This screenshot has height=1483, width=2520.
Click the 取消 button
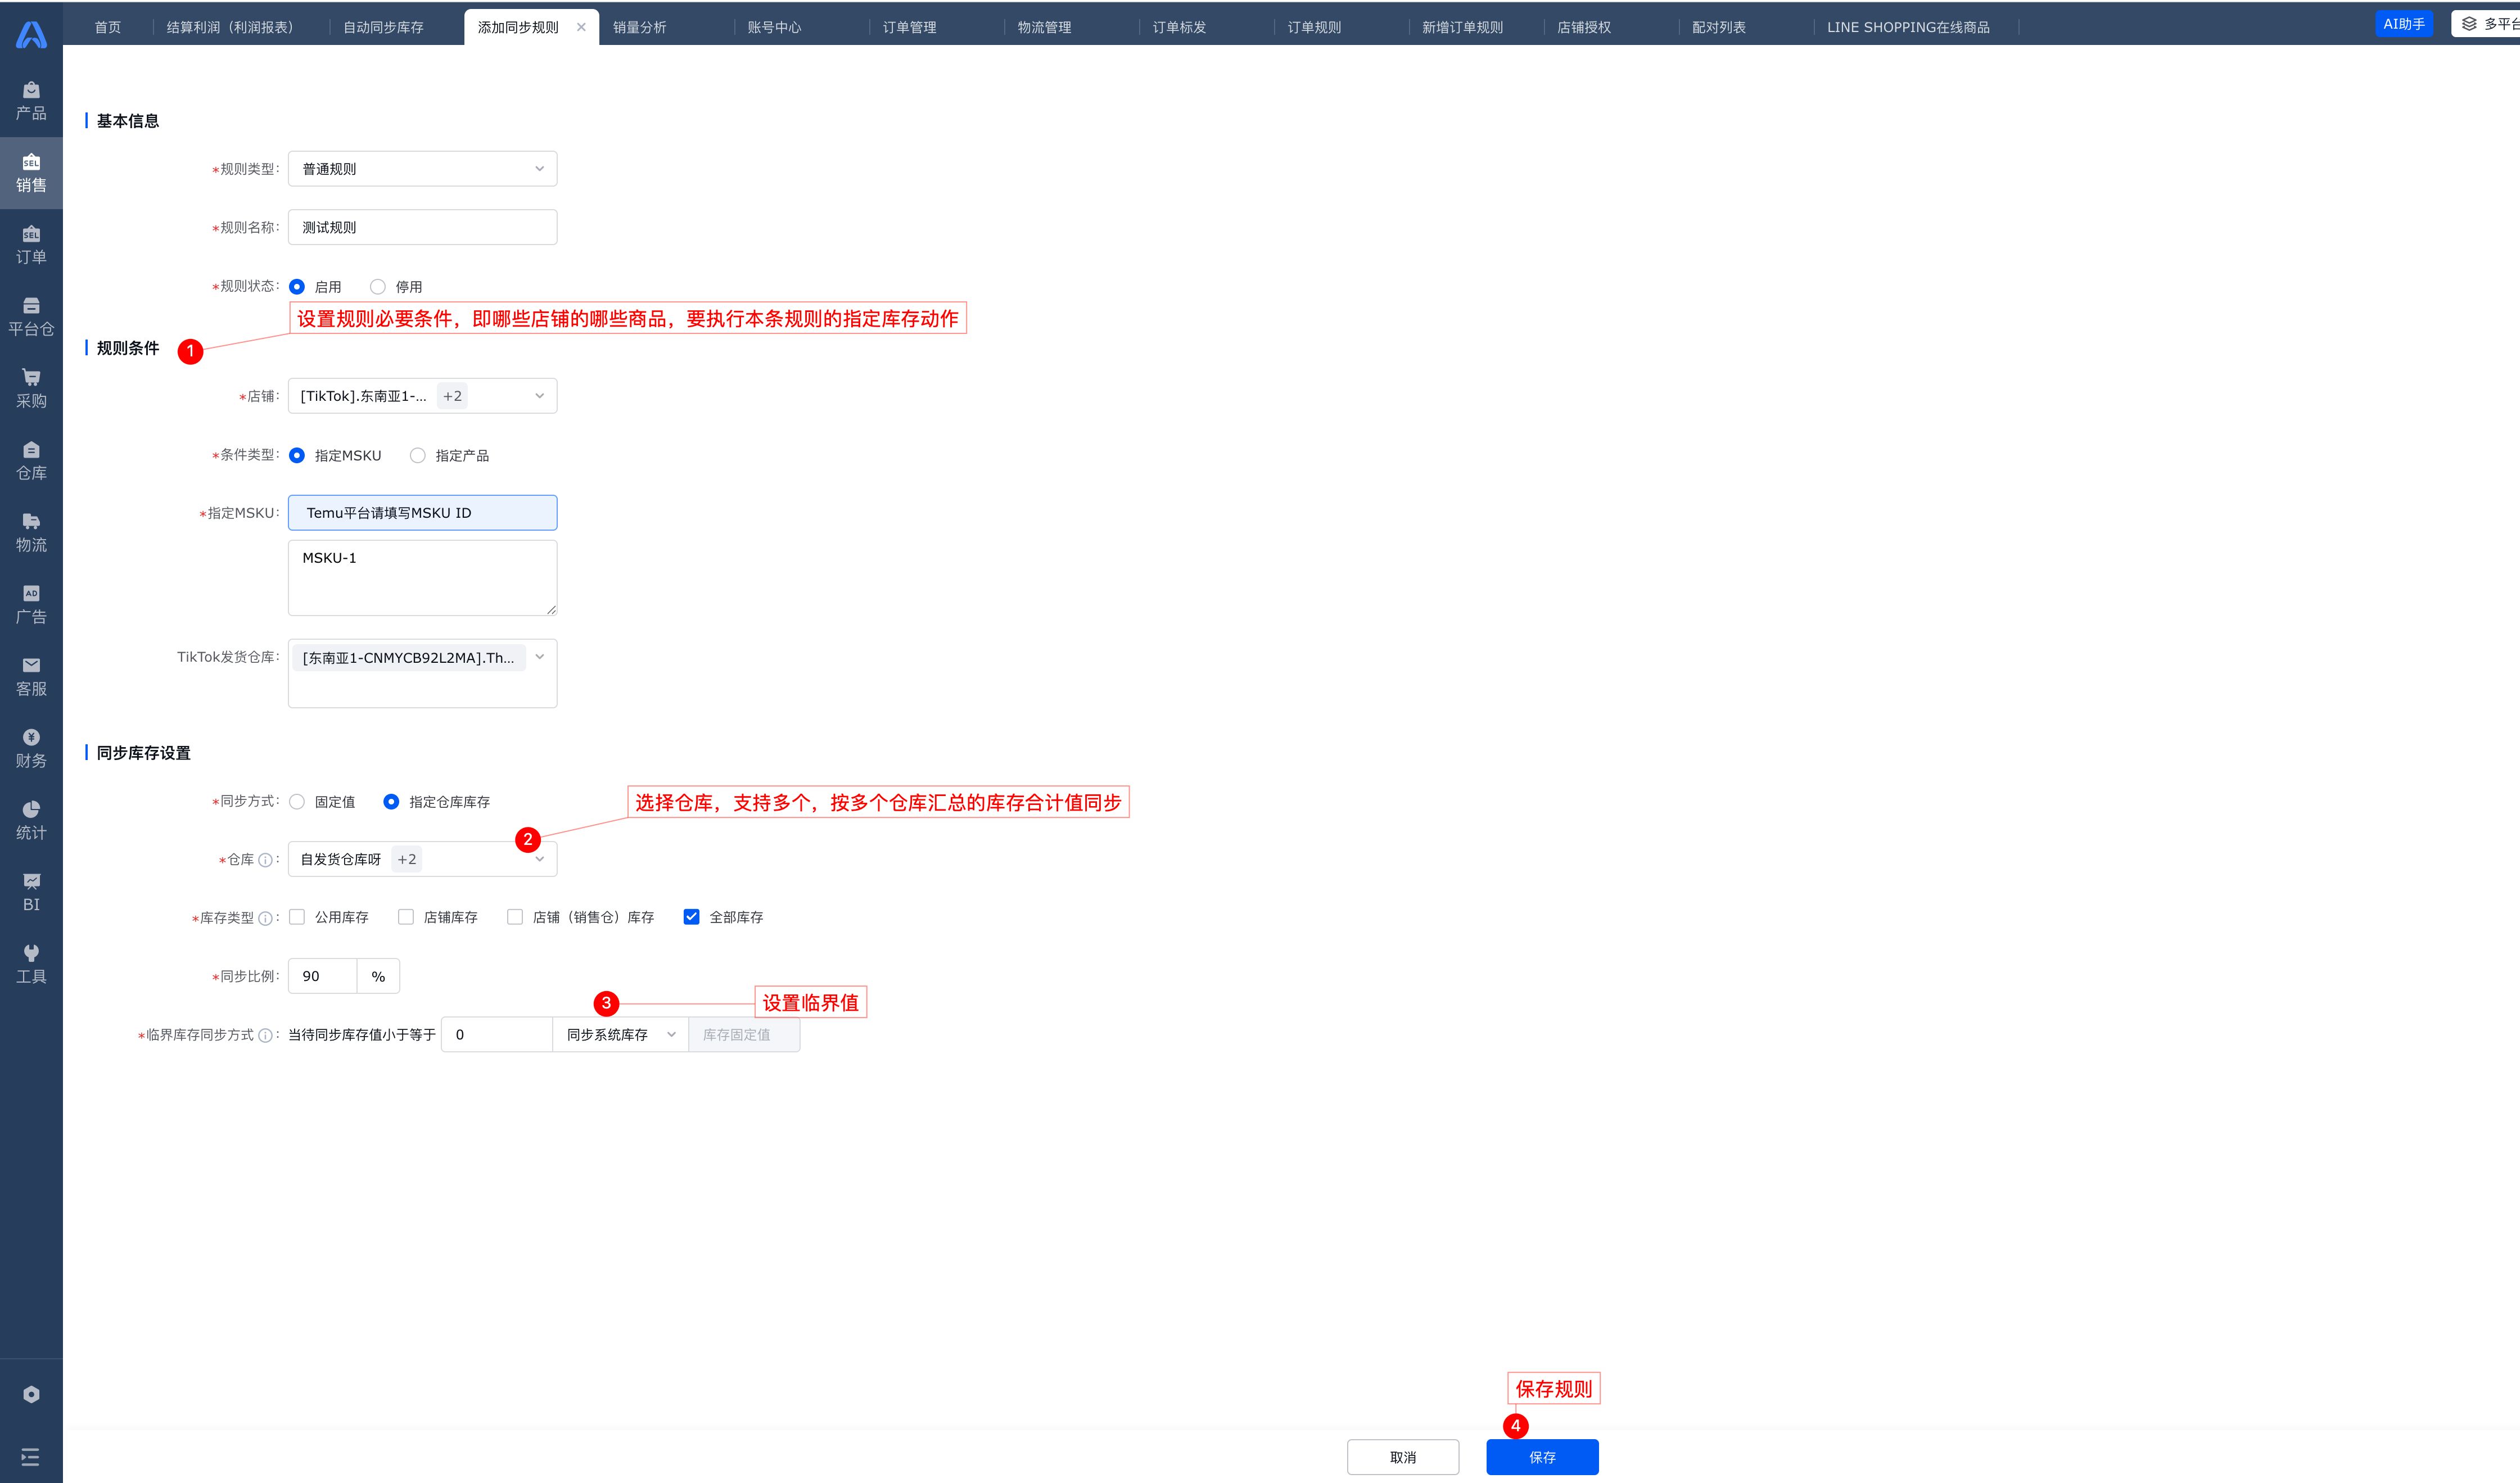[x=1403, y=1457]
